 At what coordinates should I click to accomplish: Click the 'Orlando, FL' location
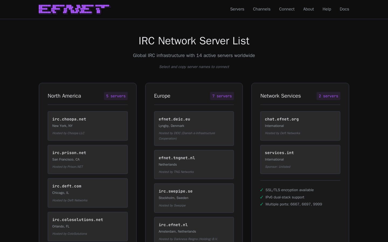click(x=61, y=226)
